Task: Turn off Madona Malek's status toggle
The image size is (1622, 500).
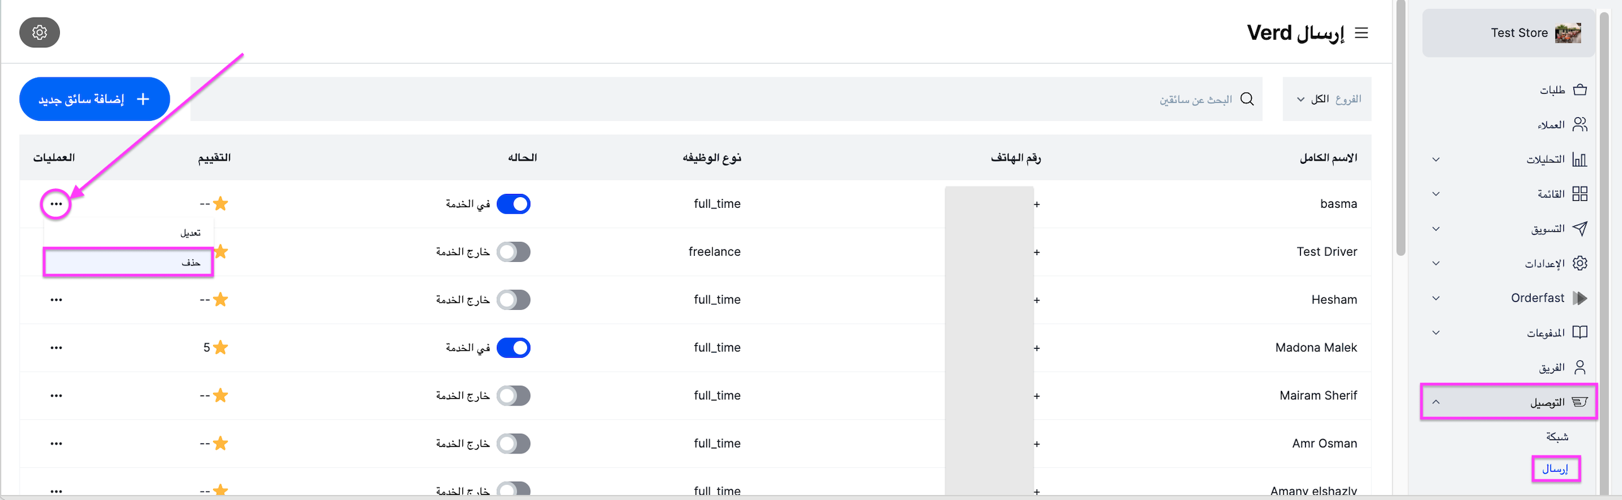Action: (513, 348)
